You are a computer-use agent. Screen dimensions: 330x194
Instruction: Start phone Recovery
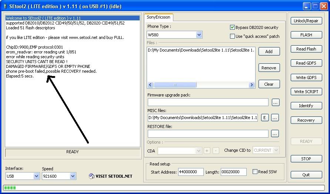click(x=306, y=120)
